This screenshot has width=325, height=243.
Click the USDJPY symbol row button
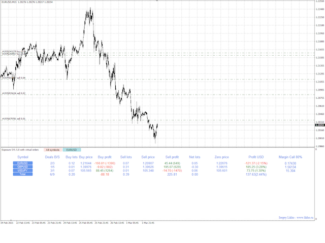click(23, 171)
